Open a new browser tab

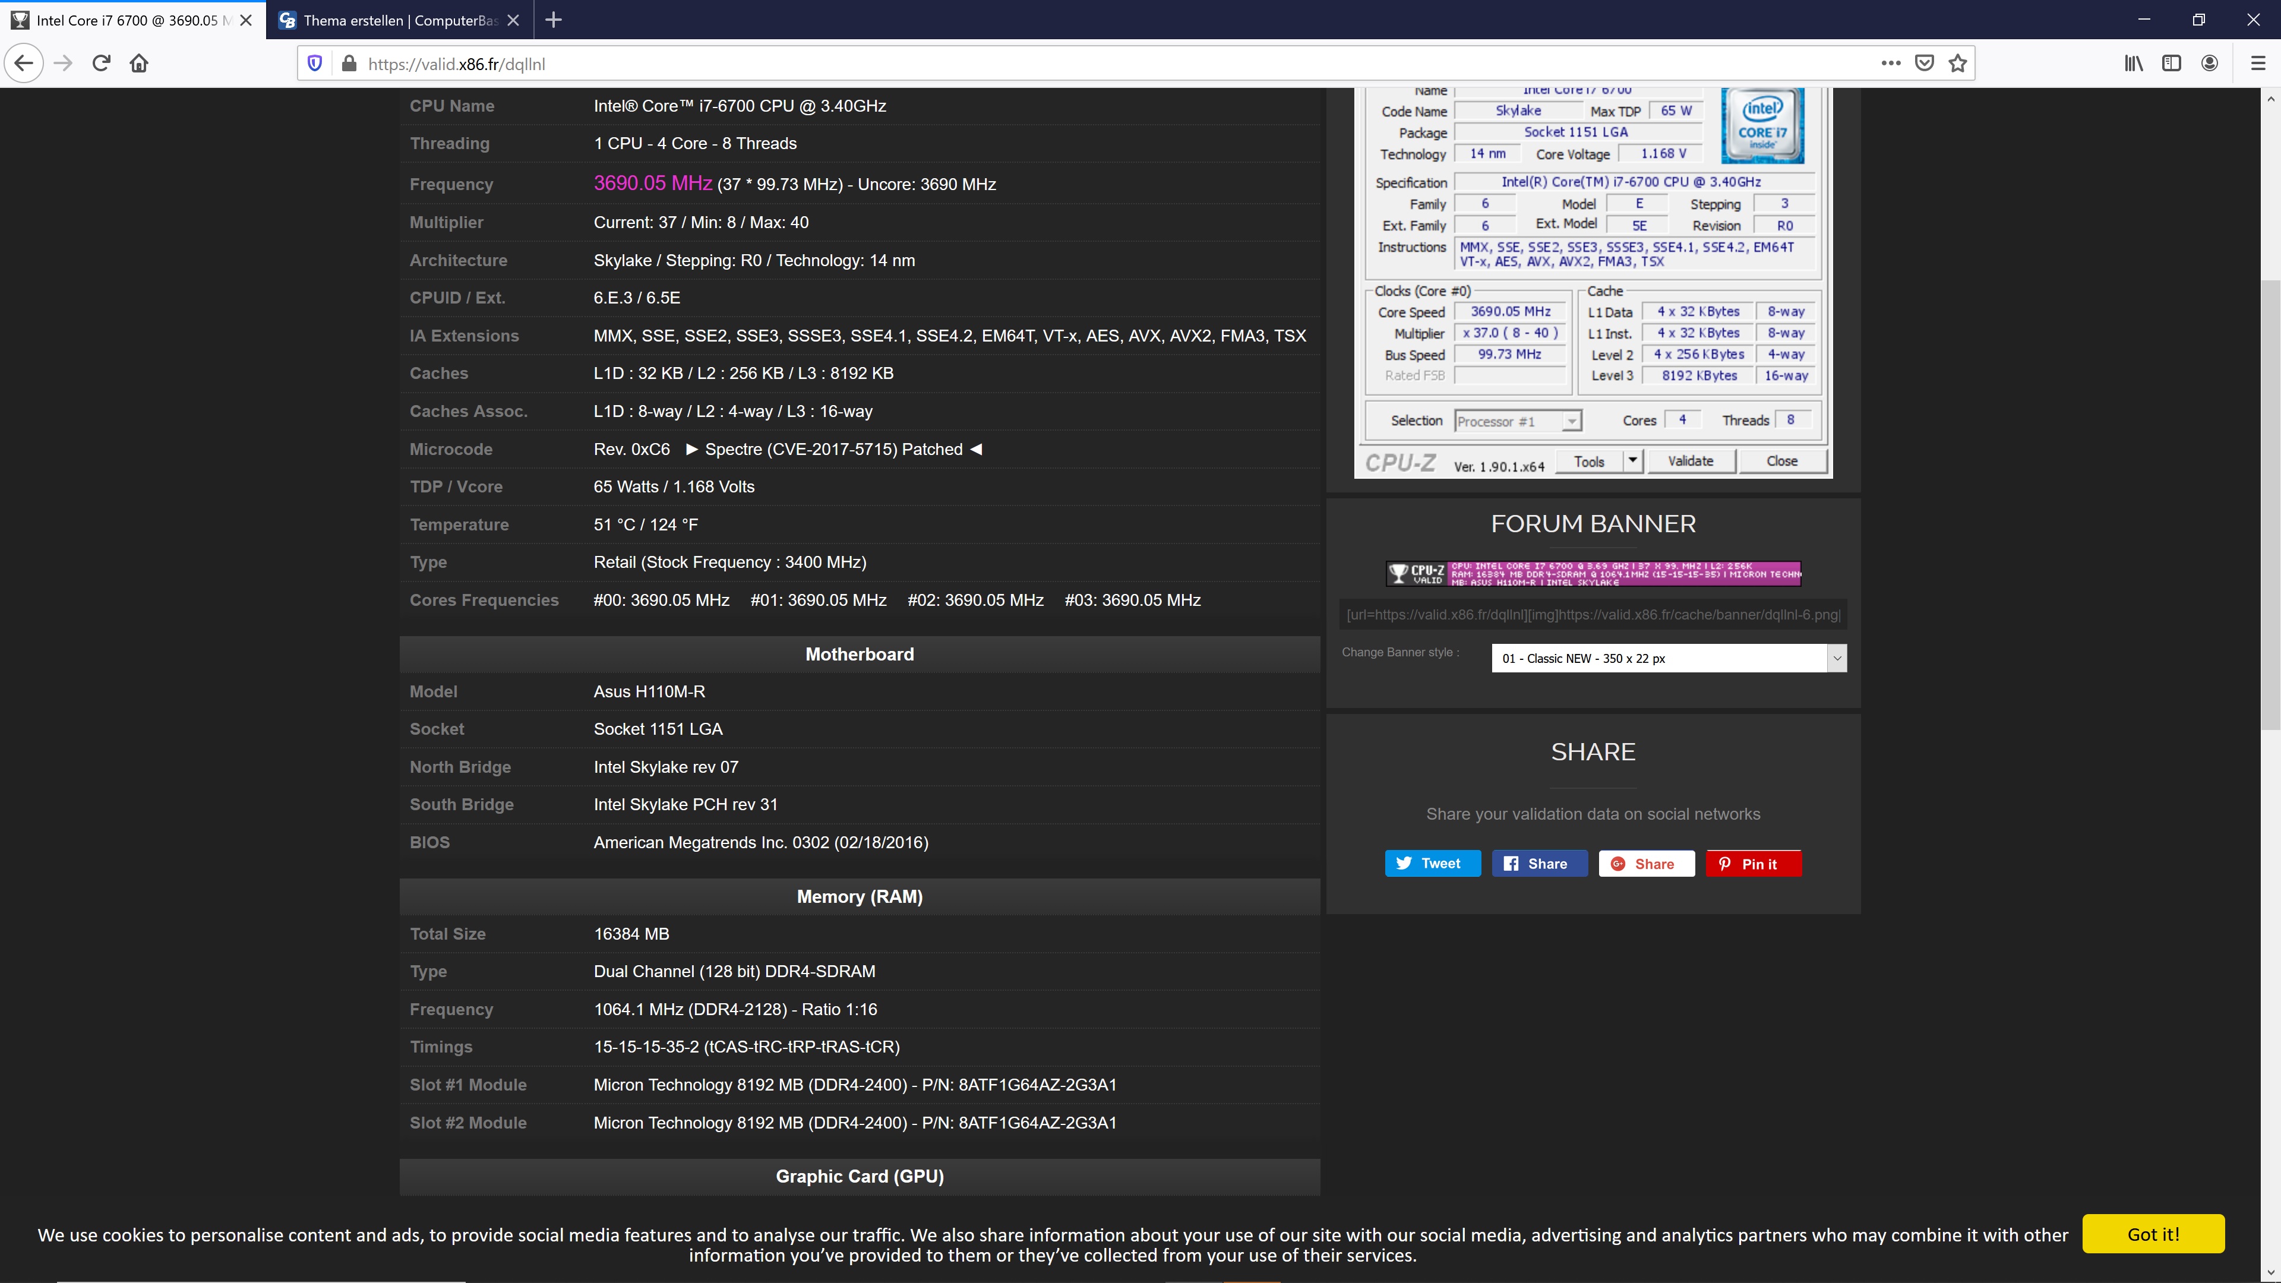click(554, 20)
